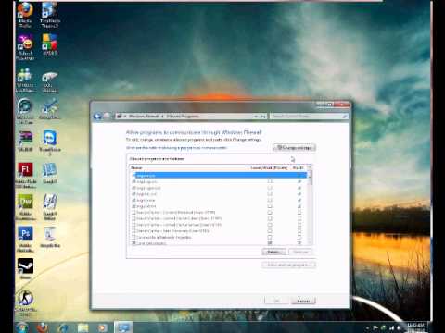
Task: Confirm with the OK button
Action: [x=277, y=301]
